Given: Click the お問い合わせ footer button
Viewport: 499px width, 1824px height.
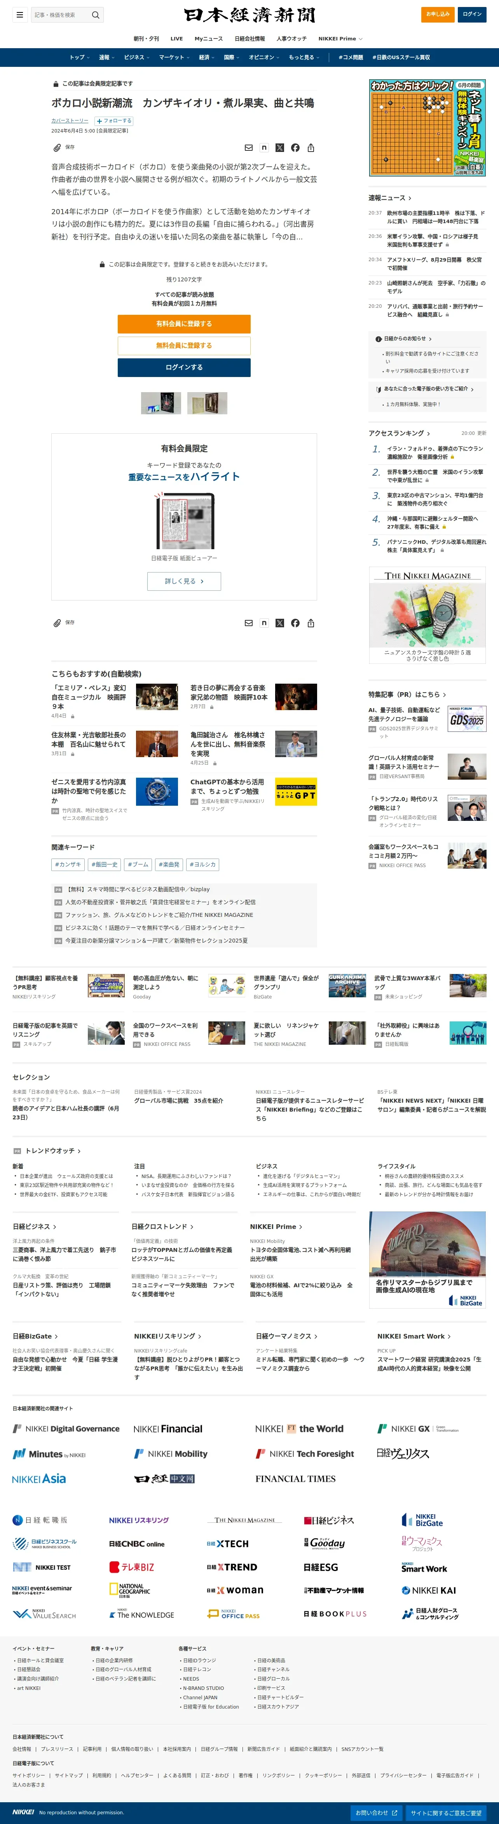Looking at the screenshot, I should coord(377,1813).
